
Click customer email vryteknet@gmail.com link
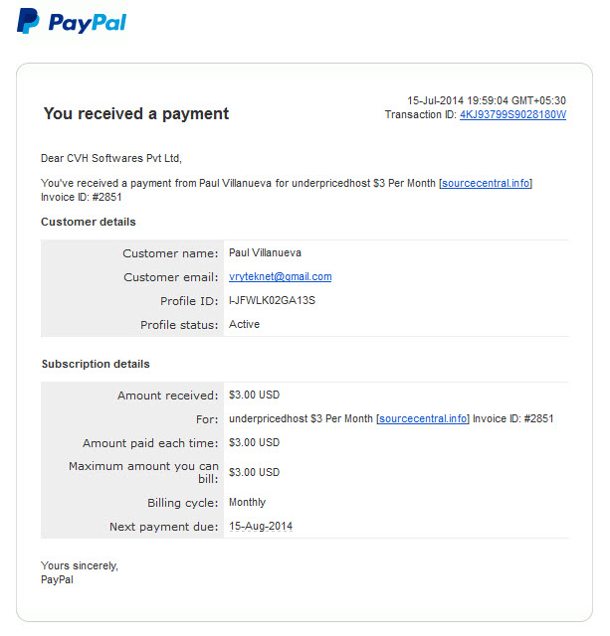coord(281,276)
